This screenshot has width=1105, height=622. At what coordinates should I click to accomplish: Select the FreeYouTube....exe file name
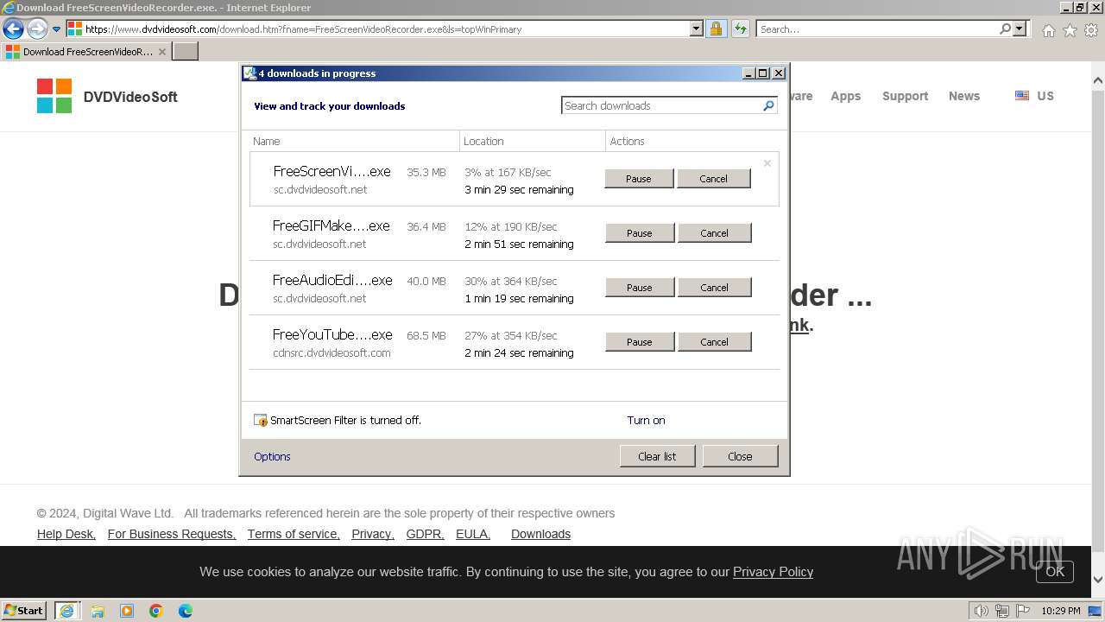point(332,334)
